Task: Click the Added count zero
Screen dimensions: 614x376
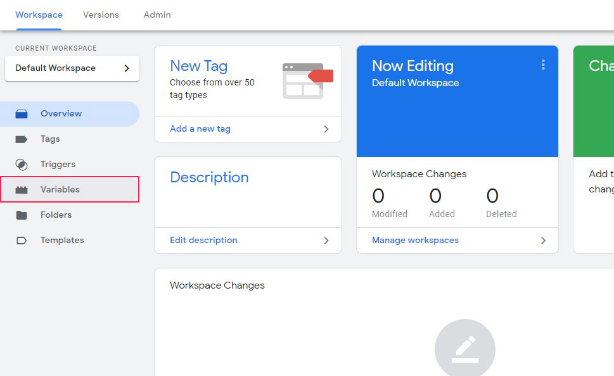Action: tap(435, 196)
